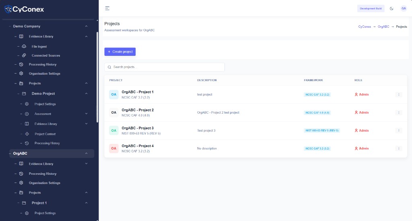
Task: Open OrgABC - Project 3 project name
Action: tap(138, 128)
